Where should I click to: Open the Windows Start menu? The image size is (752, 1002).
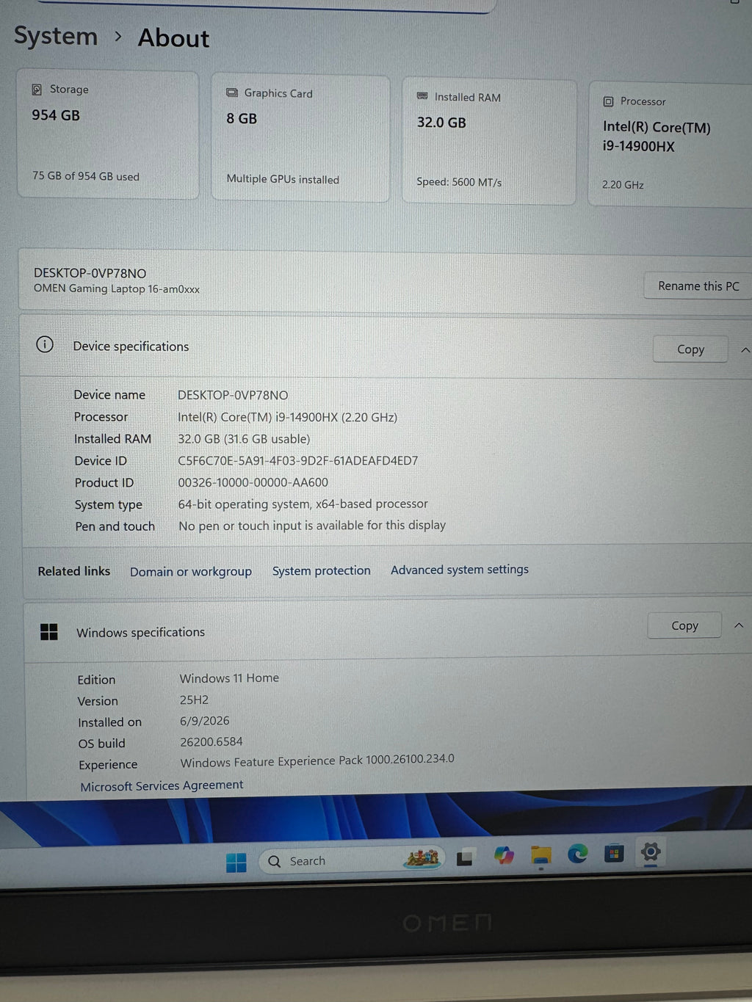point(236,863)
